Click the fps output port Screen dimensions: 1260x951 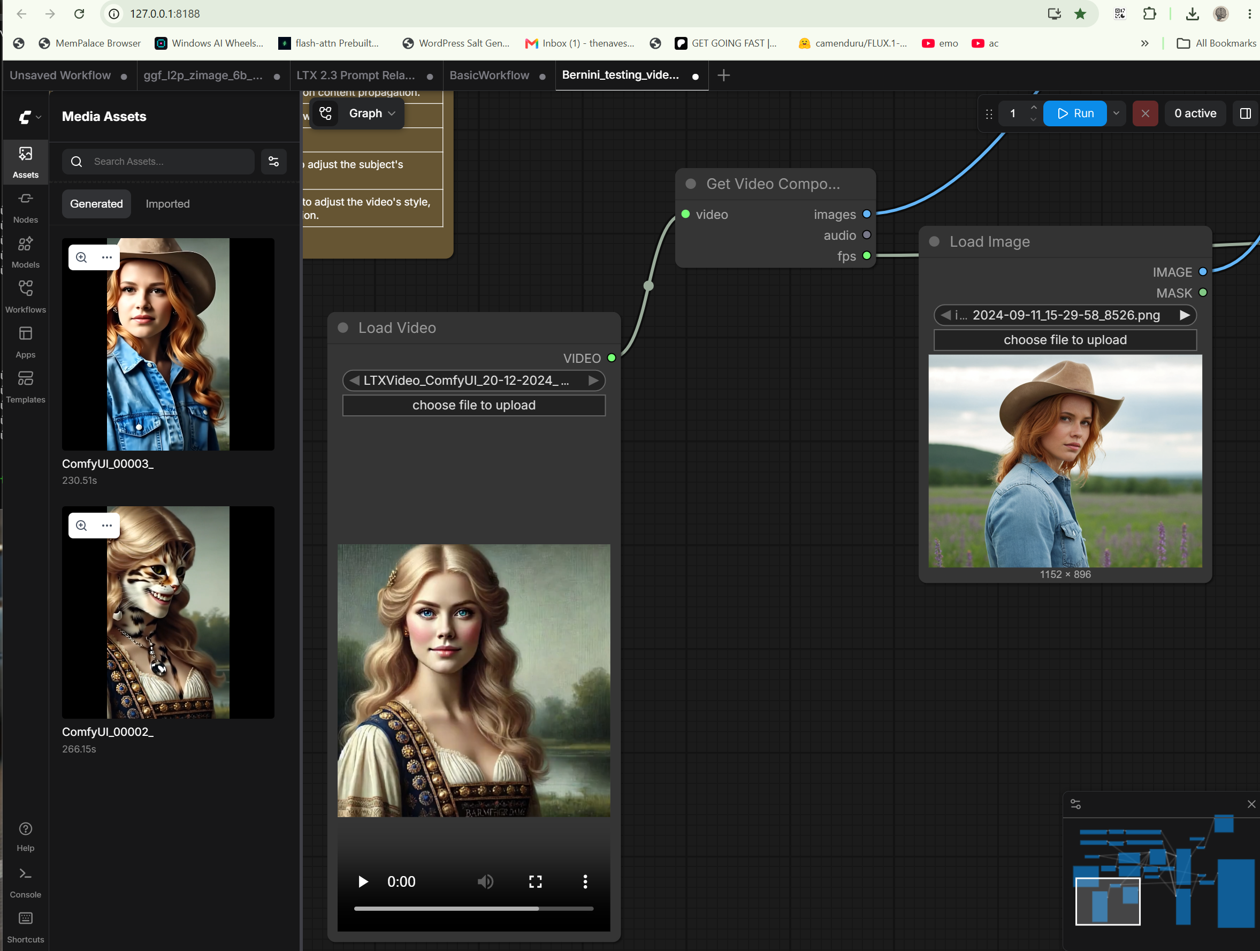tap(866, 255)
